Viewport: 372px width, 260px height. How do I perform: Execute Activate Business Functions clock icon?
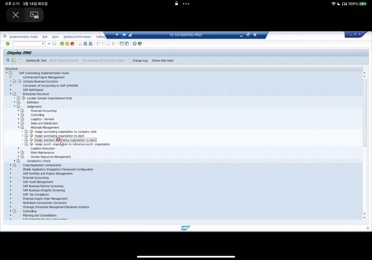19,81
